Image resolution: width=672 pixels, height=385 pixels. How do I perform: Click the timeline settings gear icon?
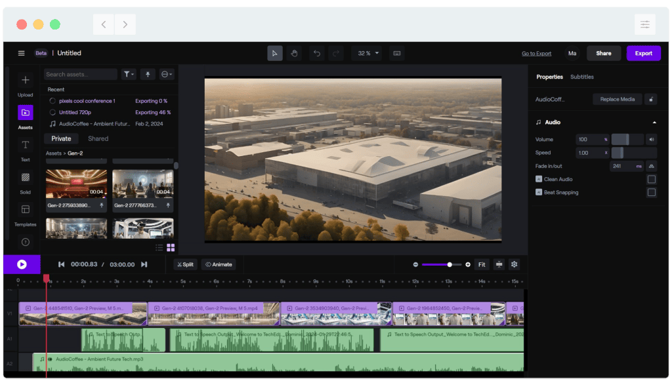click(x=514, y=264)
